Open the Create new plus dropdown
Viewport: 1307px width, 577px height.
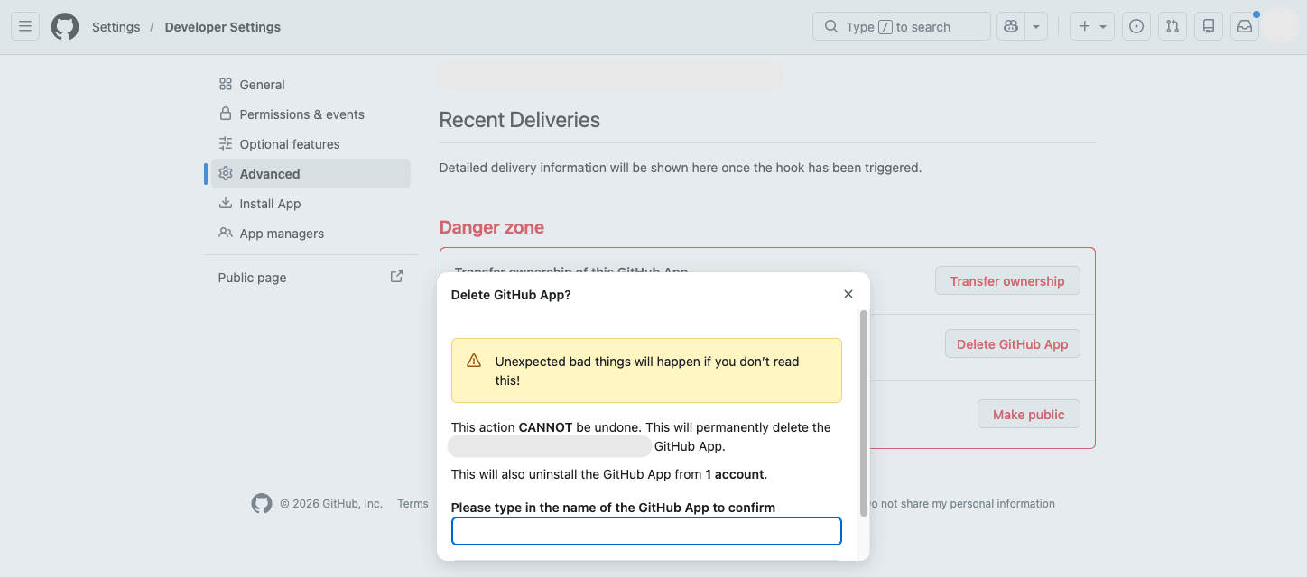pyautogui.click(x=1092, y=27)
